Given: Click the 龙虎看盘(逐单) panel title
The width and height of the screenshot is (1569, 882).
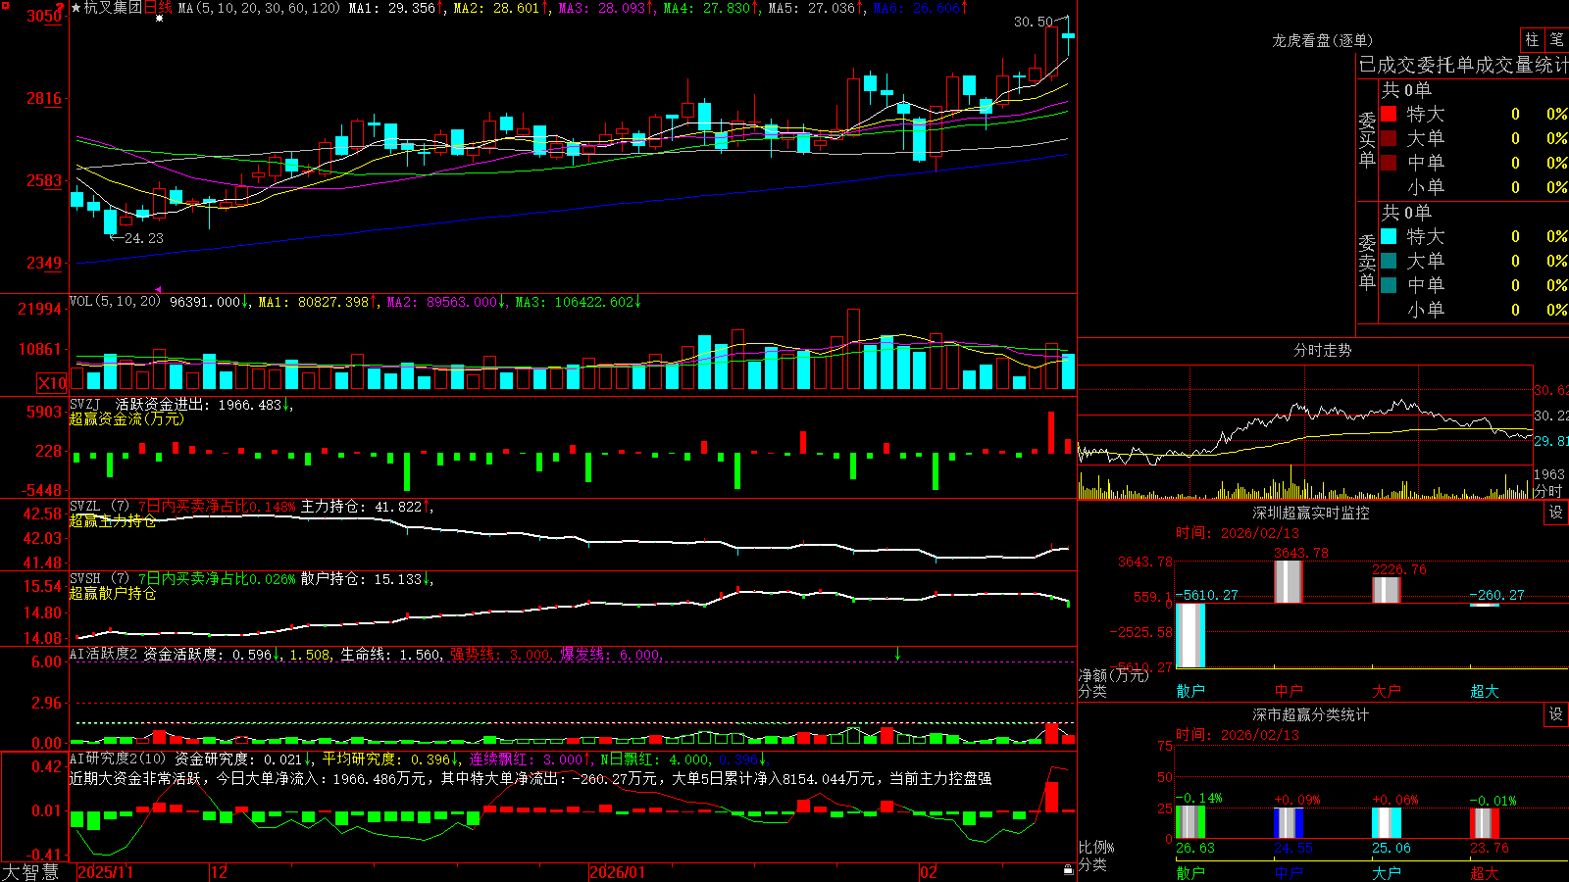Looking at the screenshot, I should pos(1323,40).
